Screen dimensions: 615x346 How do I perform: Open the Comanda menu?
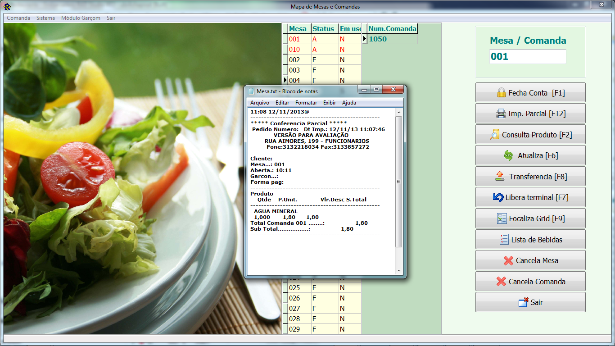click(18, 18)
